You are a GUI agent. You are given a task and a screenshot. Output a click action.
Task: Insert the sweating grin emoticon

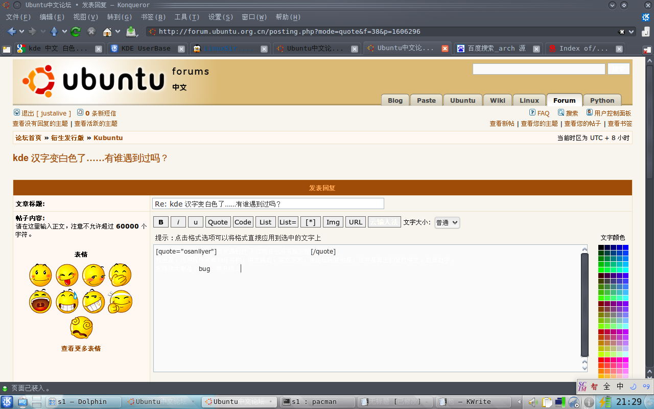tap(67, 302)
